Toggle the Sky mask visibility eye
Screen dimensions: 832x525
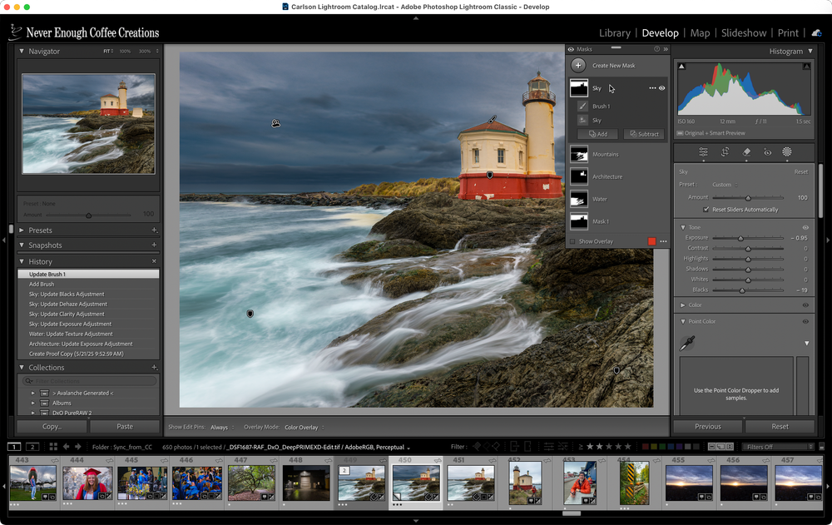pos(662,88)
